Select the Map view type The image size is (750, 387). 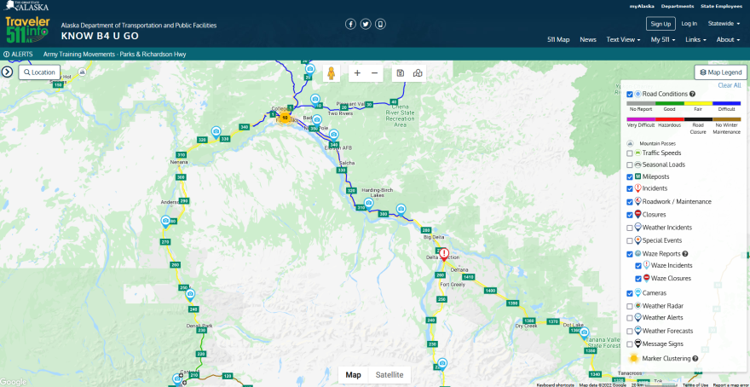354,375
